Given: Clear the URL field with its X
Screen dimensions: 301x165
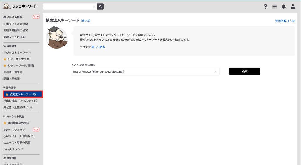Looking at the screenshot, I should pyautogui.click(x=215, y=72).
